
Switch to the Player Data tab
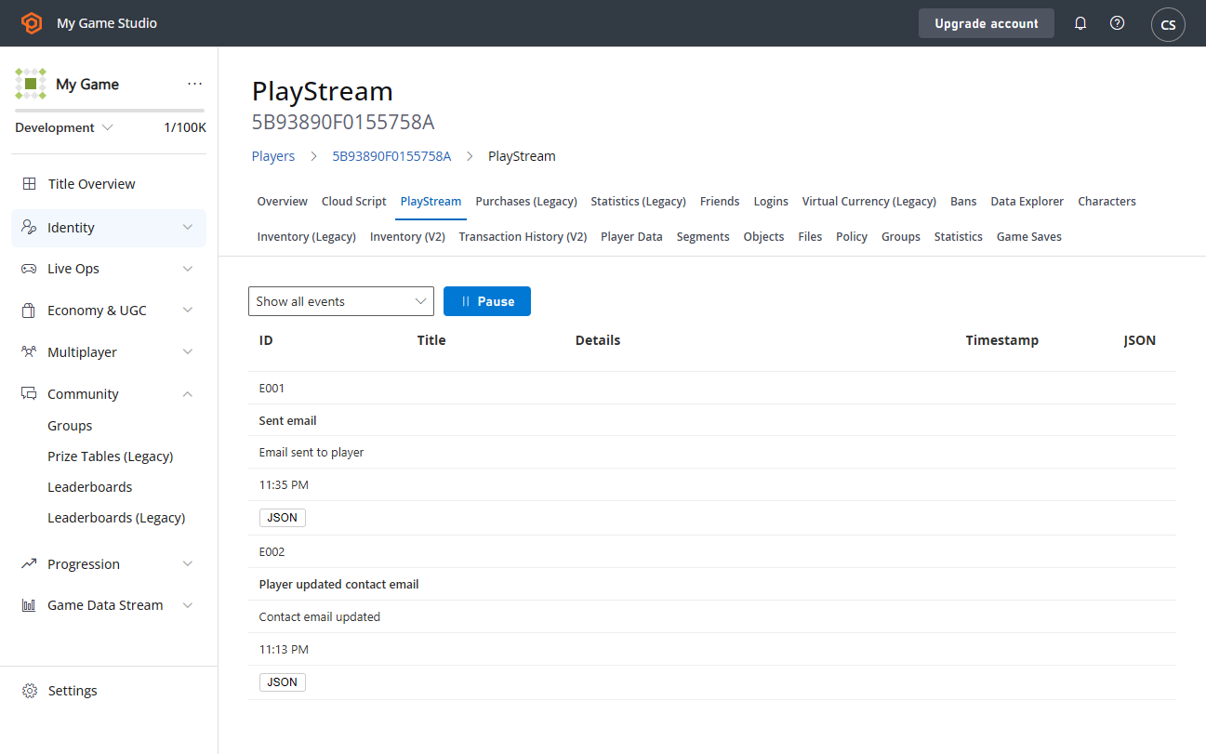[x=631, y=236]
